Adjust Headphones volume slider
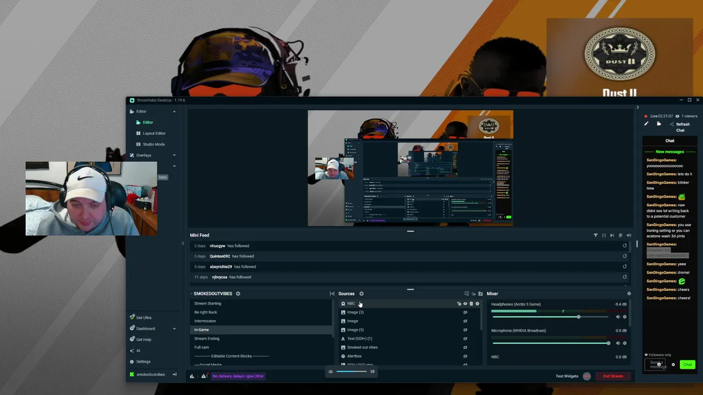Image resolution: width=703 pixels, height=395 pixels. click(551, 317)
